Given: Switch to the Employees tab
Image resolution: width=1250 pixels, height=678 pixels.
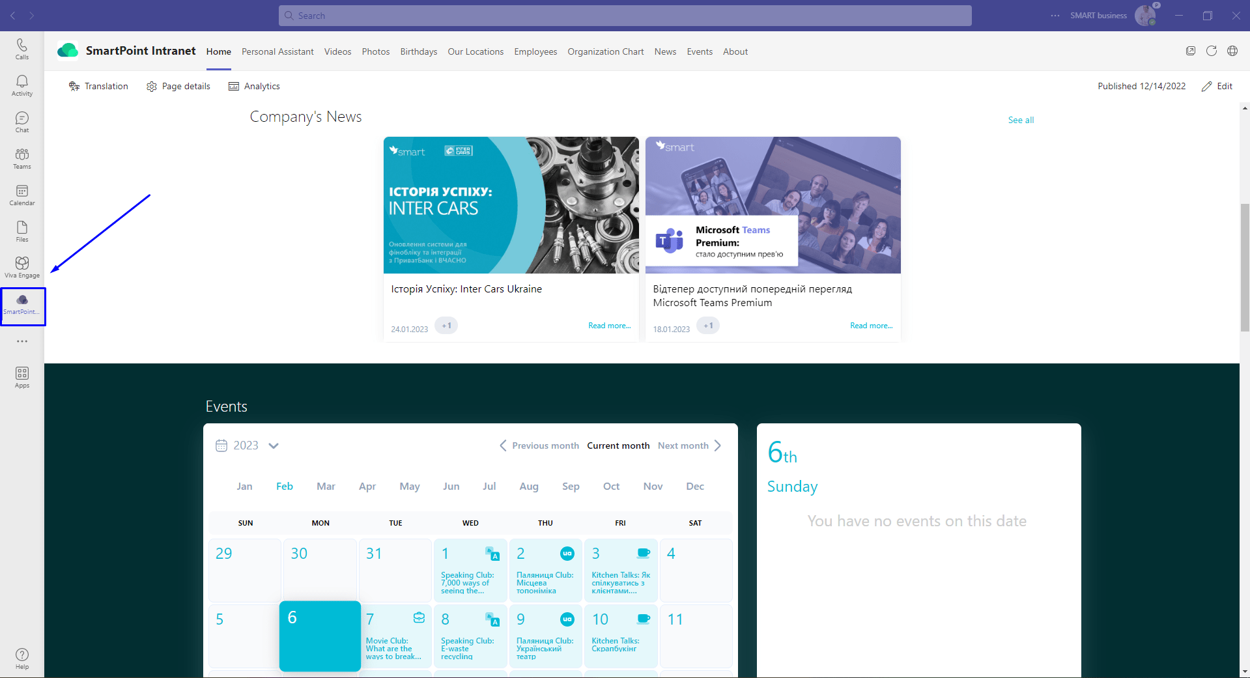Looking at the screenshot, I should (535, 51).
